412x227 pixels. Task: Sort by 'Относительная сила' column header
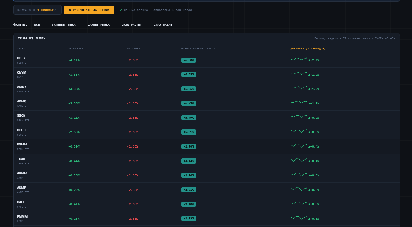point(198,49)
